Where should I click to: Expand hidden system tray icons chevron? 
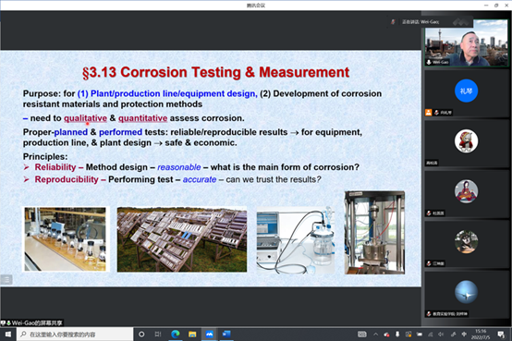point(375,335)
